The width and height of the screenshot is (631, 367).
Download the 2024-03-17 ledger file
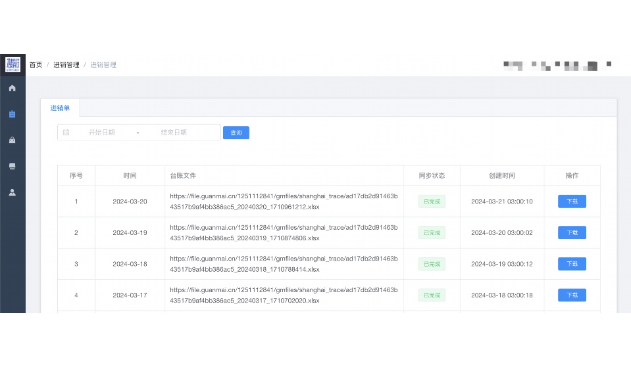click(x=572, y=295)
